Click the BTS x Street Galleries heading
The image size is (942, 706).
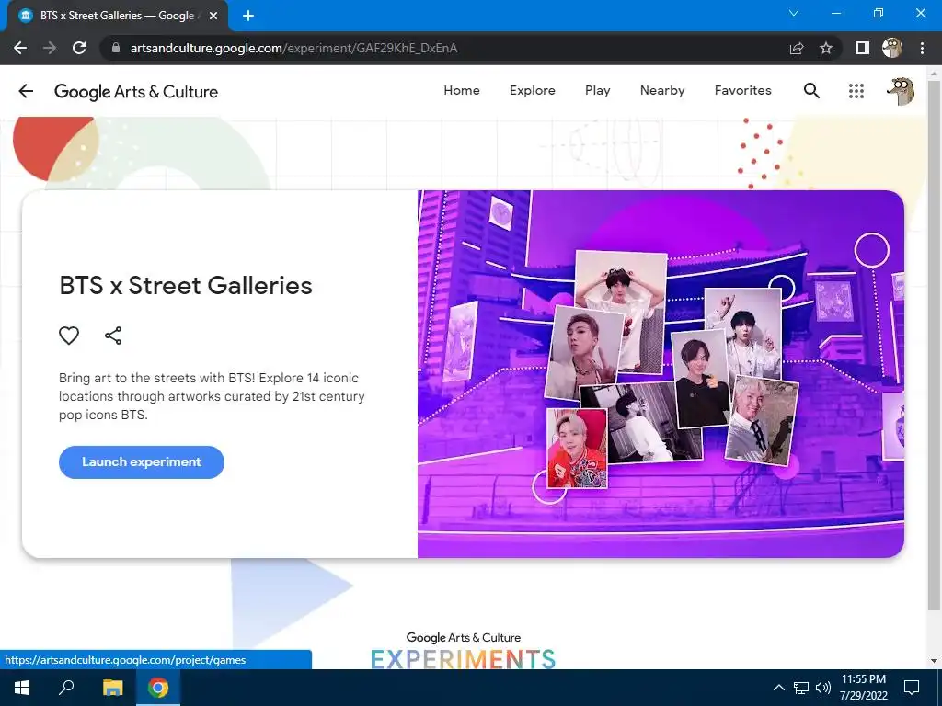186,285
